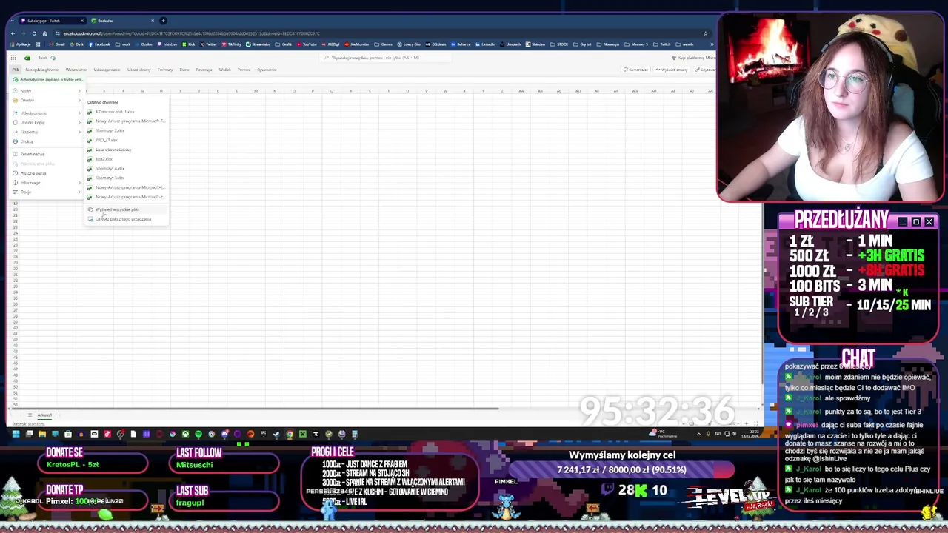This screenshot has height=533, width=948.
Task: Click the Drukuj printer icon
Action: click(15, 141)
